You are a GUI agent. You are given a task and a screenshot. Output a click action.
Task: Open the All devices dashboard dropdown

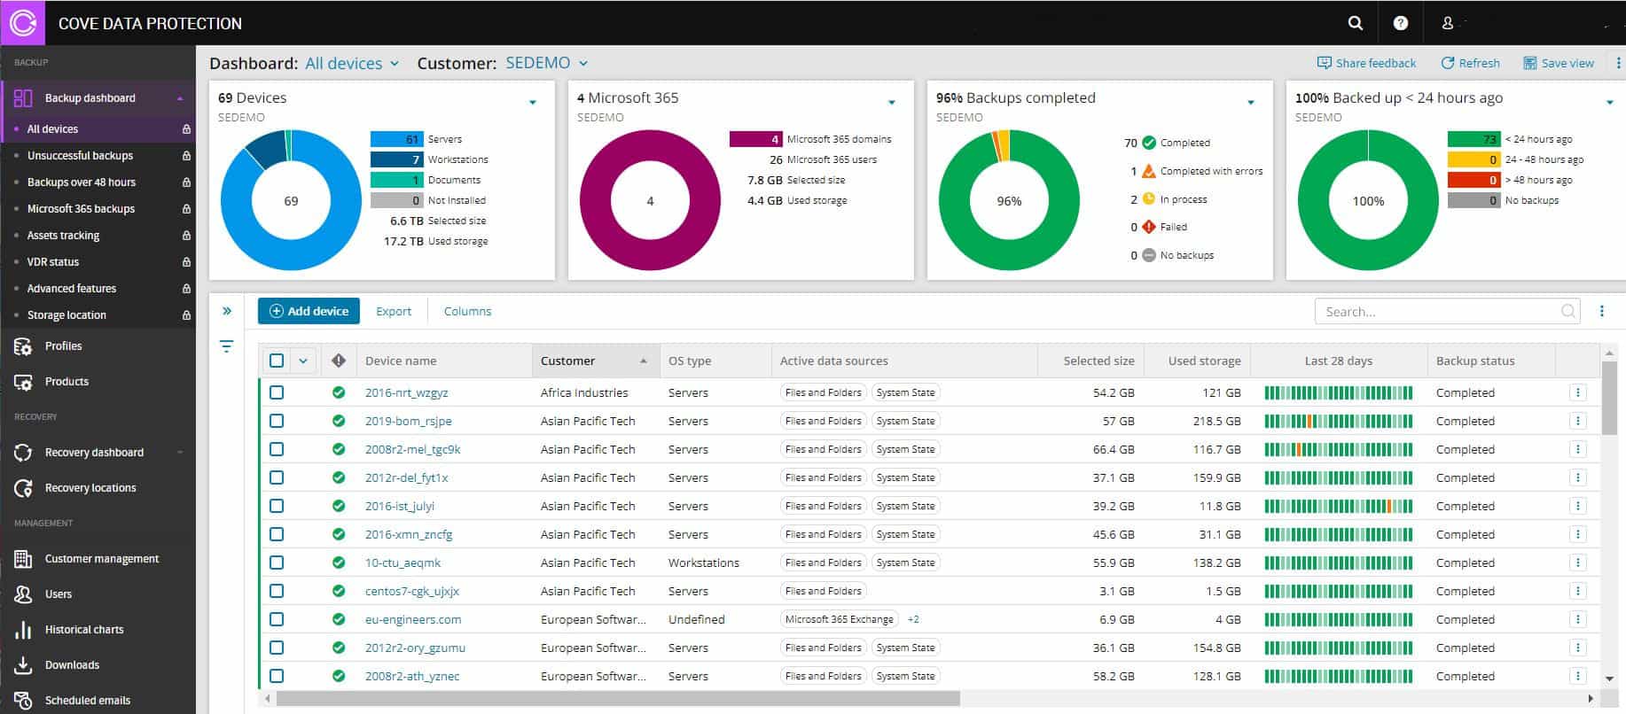coord(352,63)
